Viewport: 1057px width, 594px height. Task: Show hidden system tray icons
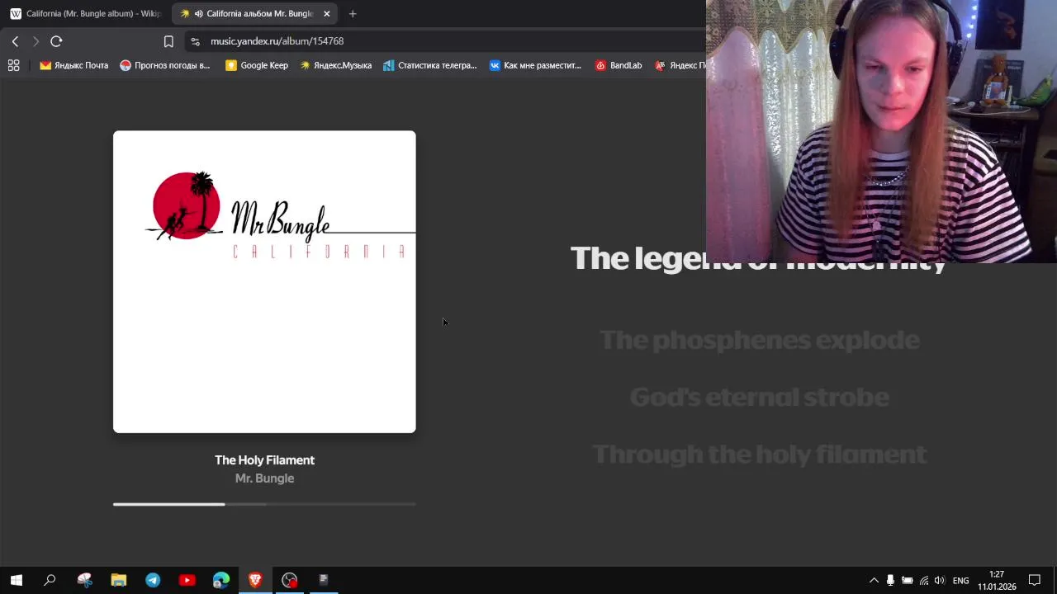coord(874,581)
